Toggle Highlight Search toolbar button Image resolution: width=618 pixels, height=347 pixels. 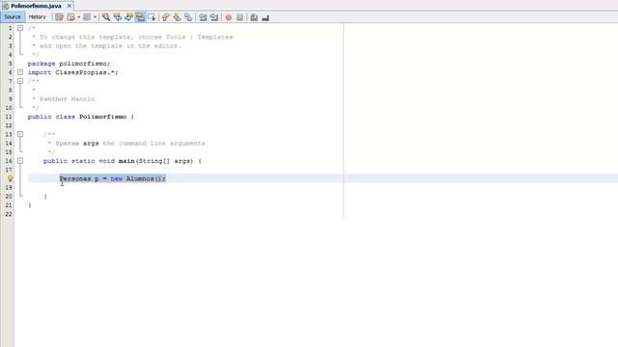coord(140,17)
